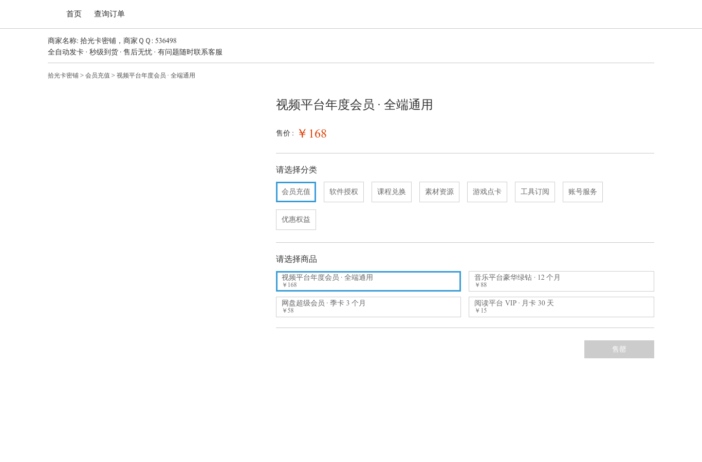The width and height of the screenshot is (702, 462).
Task: Click the 会员充值 breadcrumb link
Action: [x=98, y=75]
